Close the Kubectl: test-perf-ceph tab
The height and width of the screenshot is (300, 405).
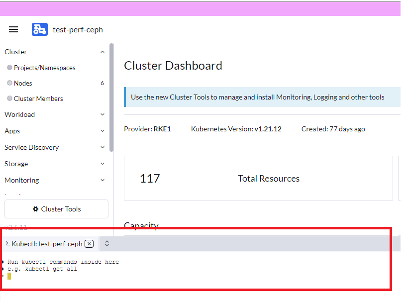[89, 244]
